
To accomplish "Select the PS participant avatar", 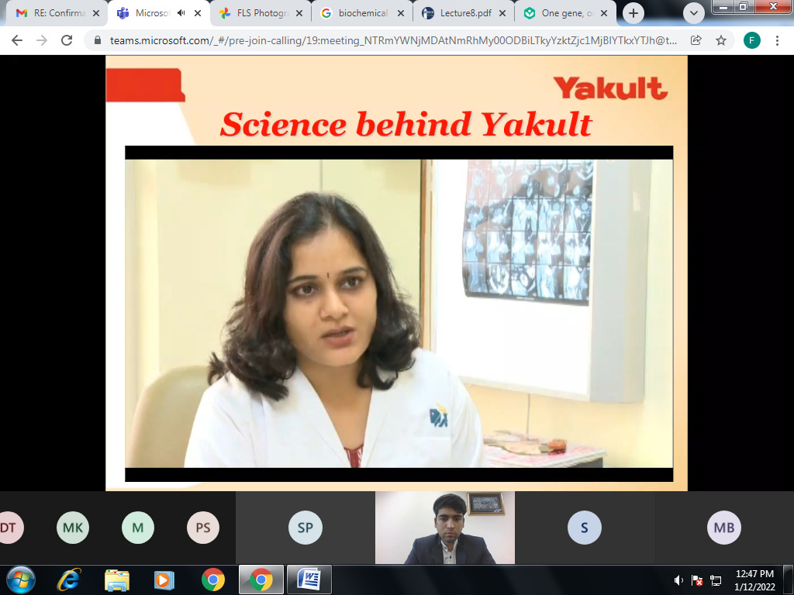I will pos(203,528).
